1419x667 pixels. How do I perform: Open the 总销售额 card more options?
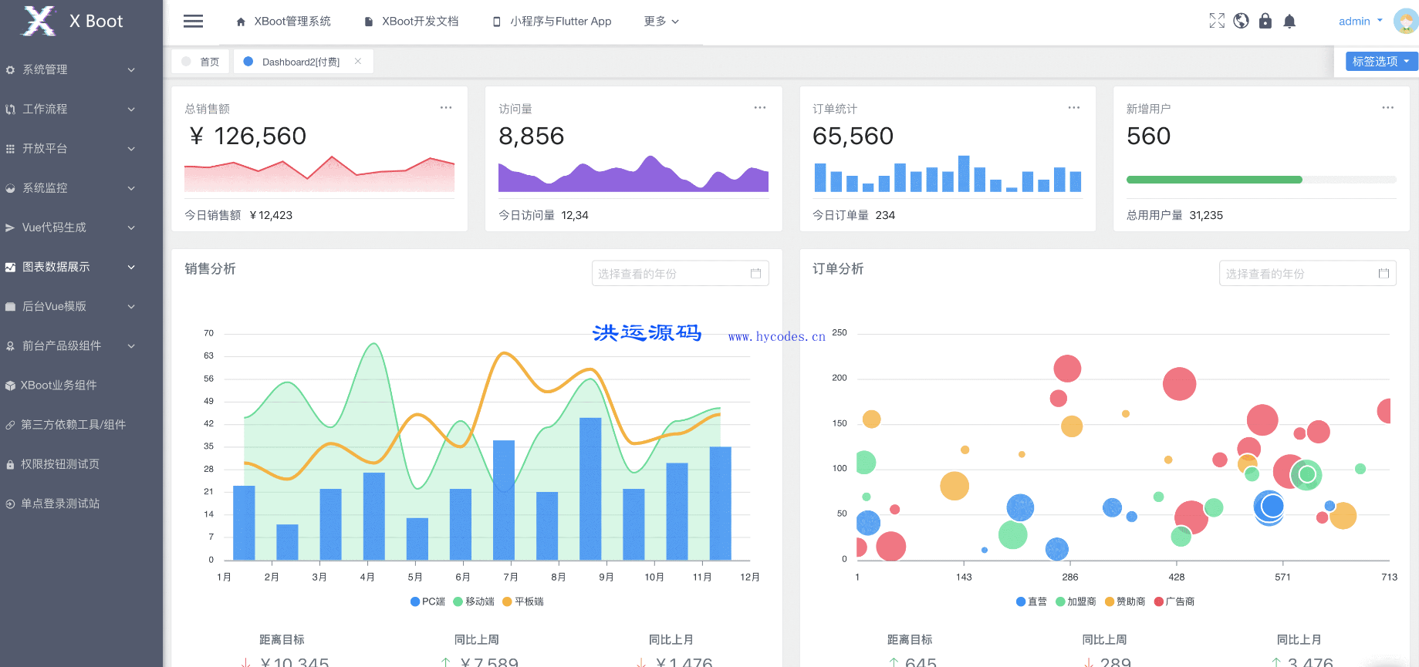pyautogui.click(x=446, y=108)
